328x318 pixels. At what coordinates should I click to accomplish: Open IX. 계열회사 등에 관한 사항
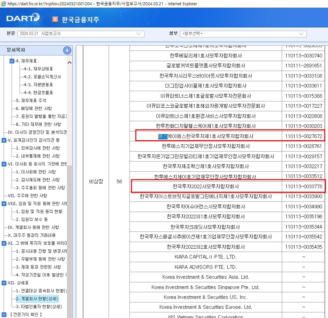click(x=33, y=227)
